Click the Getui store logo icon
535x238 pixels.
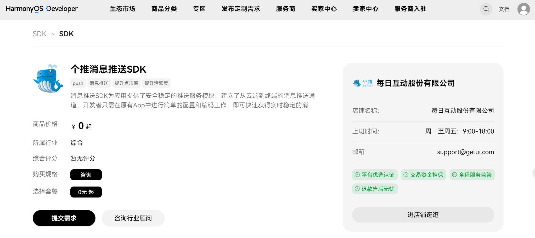pos(363,83)
